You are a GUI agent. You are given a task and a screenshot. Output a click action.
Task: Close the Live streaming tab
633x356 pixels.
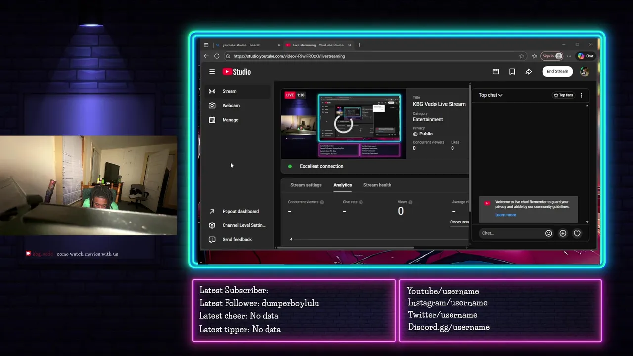point(349,45)
